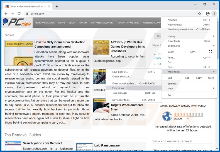Open Settings from the Chrome menu
The image size is (220, 152).
pyautogui.click(x=189, y=84)
